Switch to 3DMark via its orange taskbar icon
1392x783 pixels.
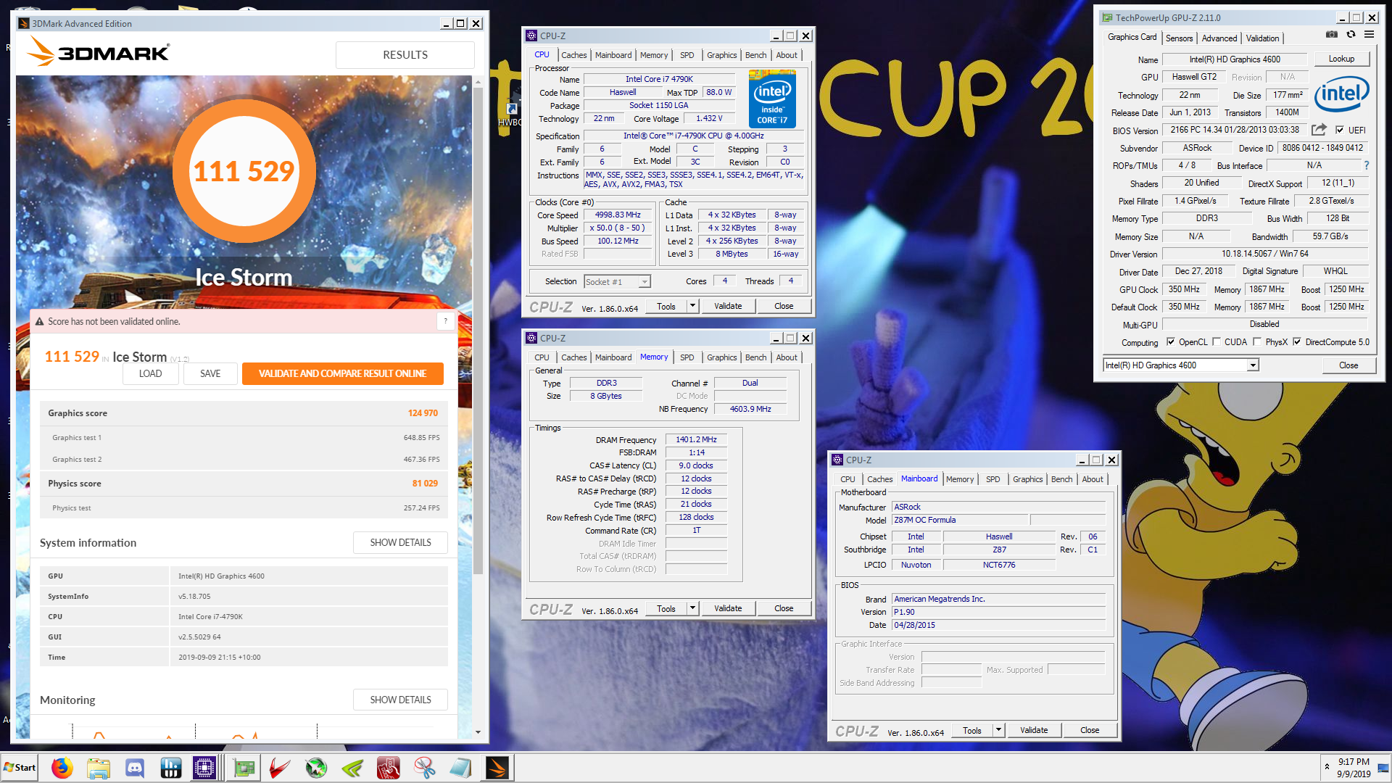point(497,768)
